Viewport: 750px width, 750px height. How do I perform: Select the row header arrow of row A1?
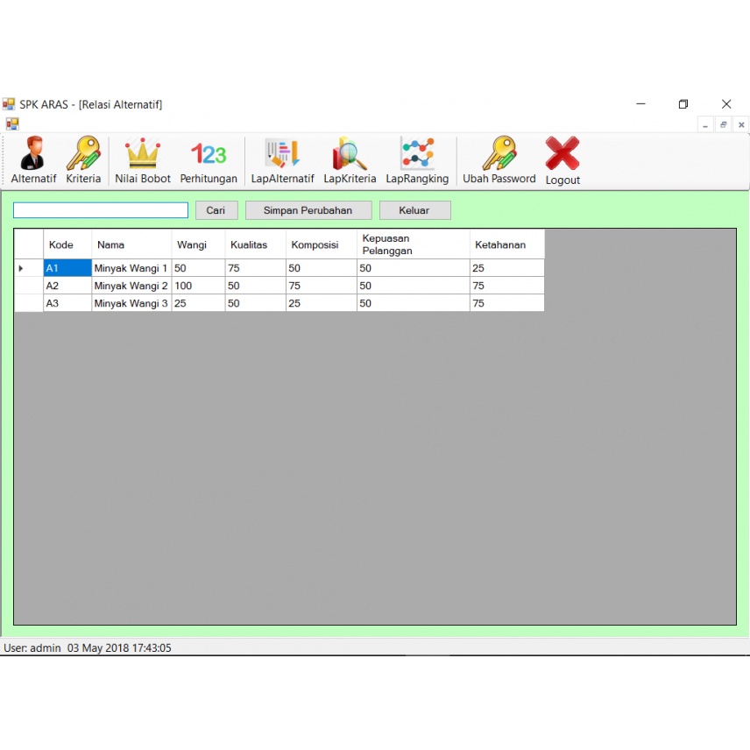point(29,268)
